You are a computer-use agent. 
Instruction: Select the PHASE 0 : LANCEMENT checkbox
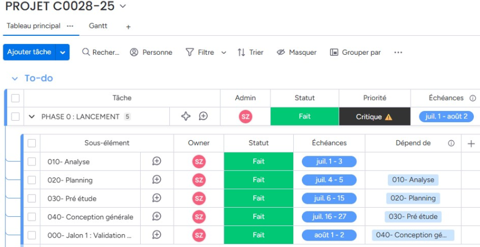pyautogui.click(x=15, y=117)
